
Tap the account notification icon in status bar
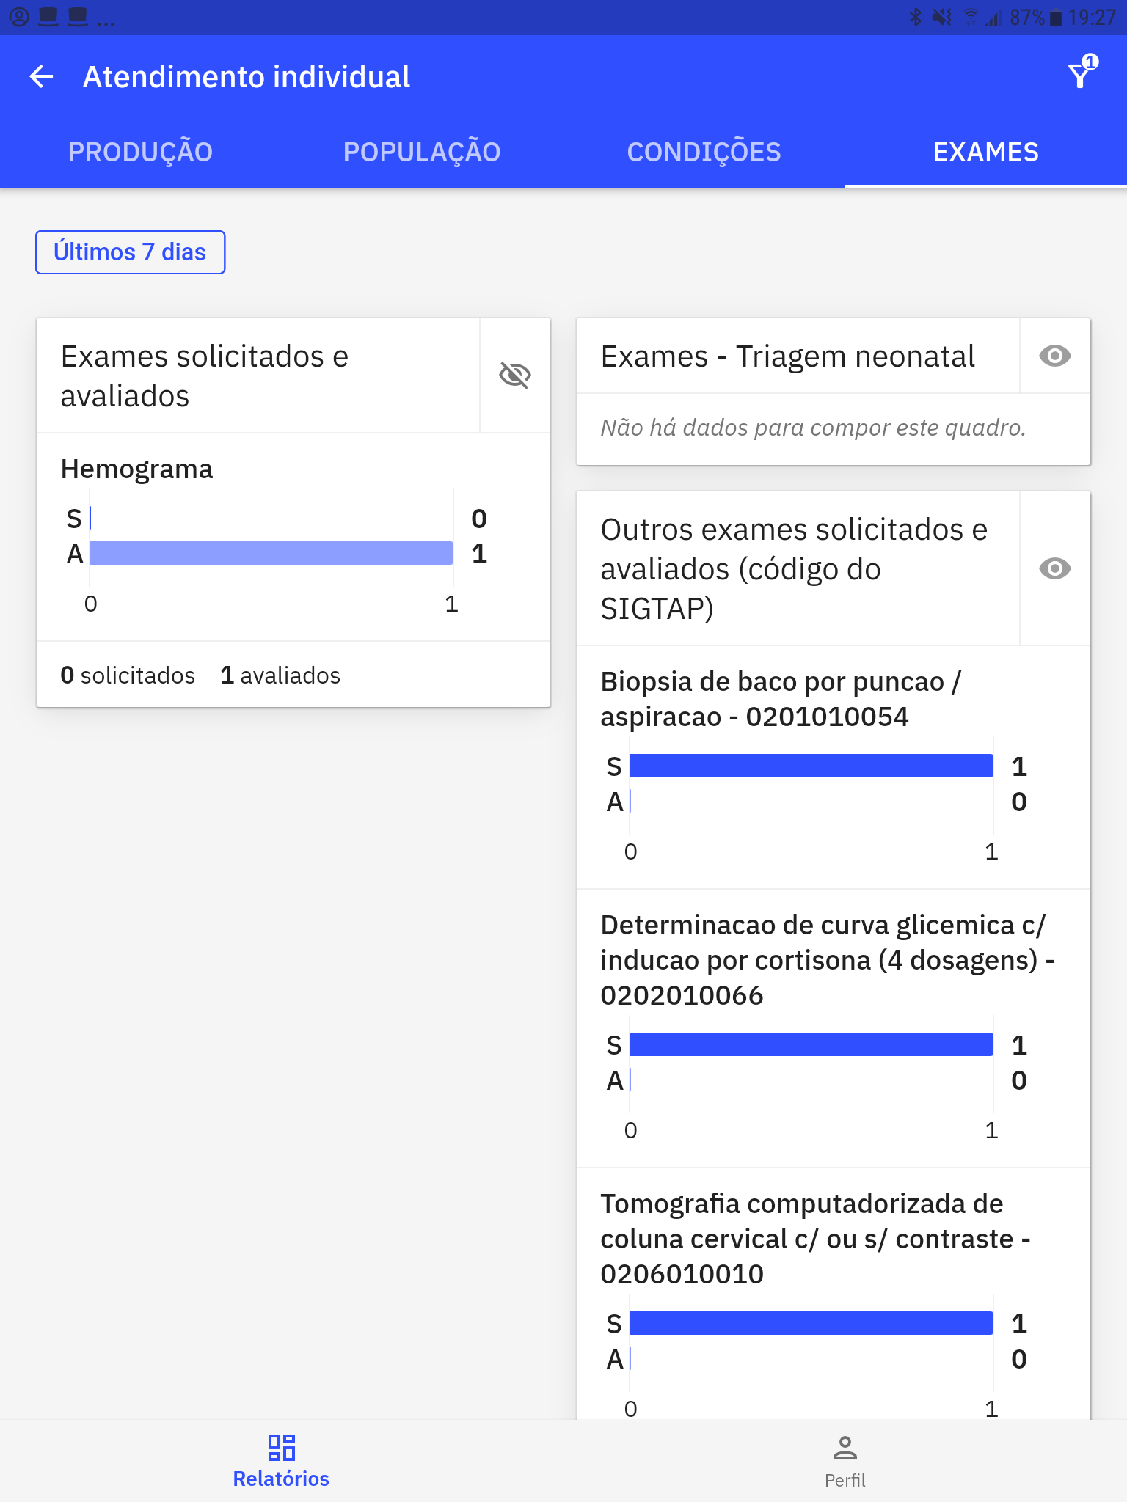pos(19,17)
